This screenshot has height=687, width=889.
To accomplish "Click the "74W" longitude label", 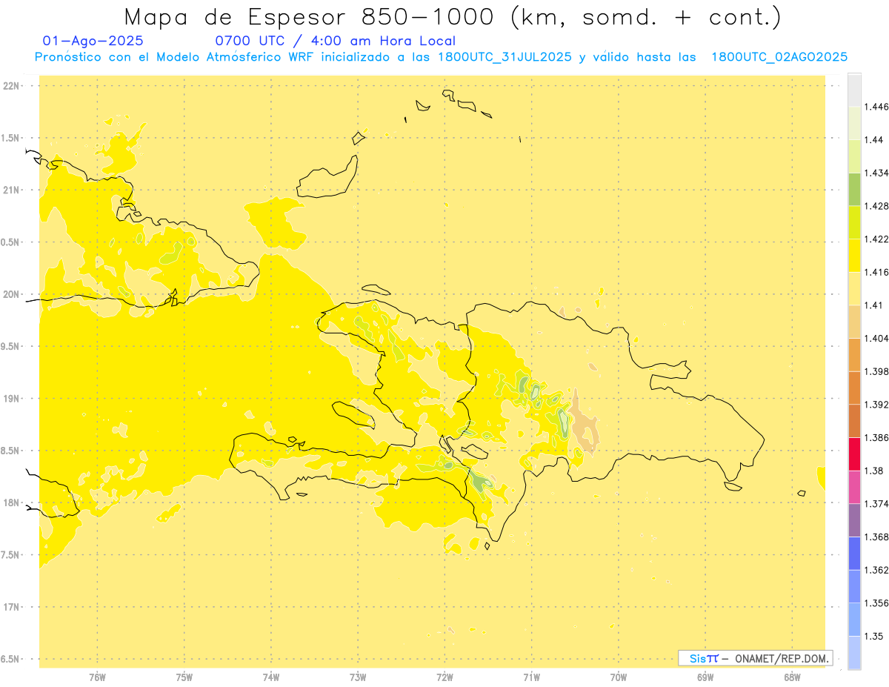I will 271,678.
